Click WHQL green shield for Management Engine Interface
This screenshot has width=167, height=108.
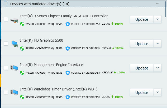pyautogui.click(x=22, y=73)
